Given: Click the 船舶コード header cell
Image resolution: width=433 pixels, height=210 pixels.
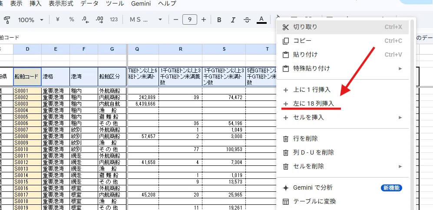Looking at the screenshot, I should click(27, 77).
